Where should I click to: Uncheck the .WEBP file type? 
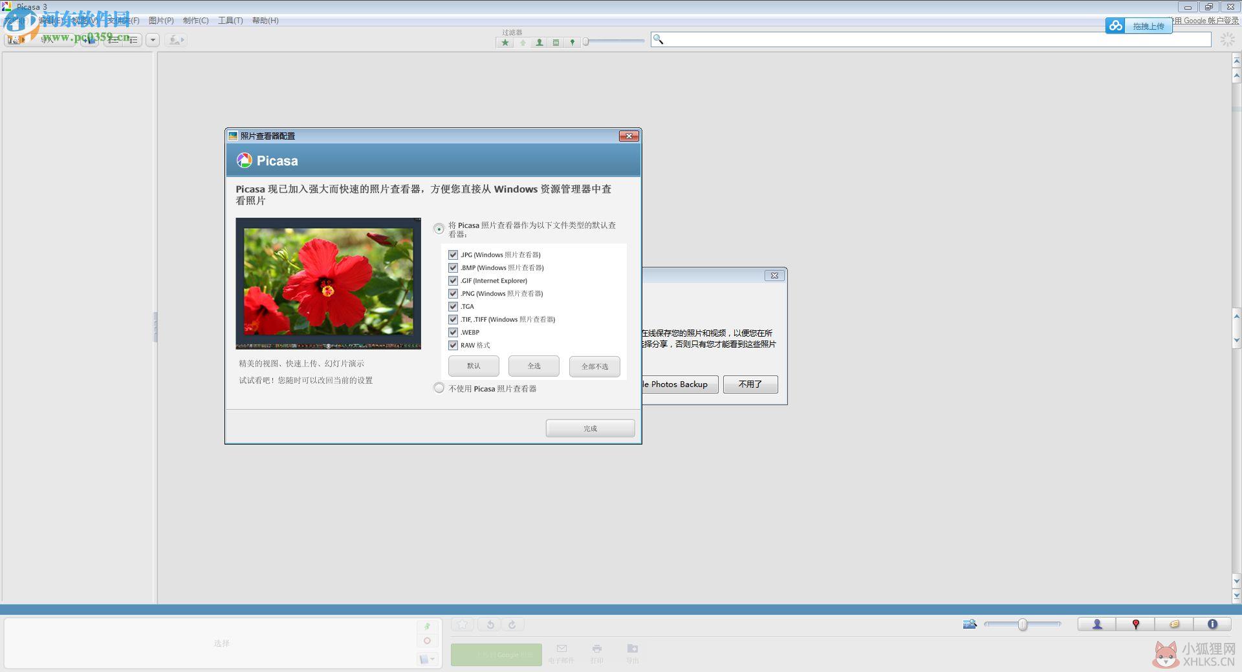click(453, 332)
